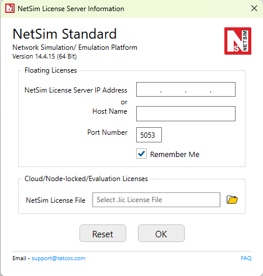Focus the last octet of IP Address
The height and width of the screenshot is (276, 263).
(223, 90)
